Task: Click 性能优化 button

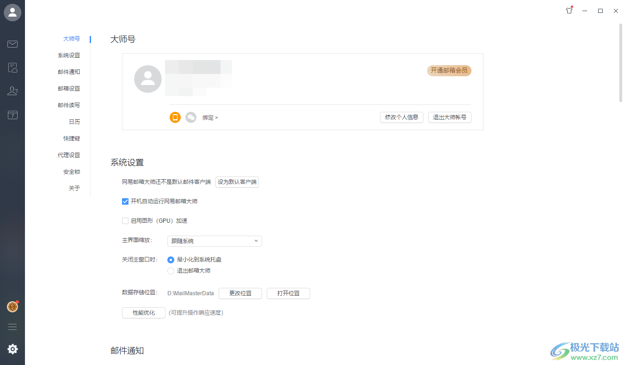Action: click(144, 313)
